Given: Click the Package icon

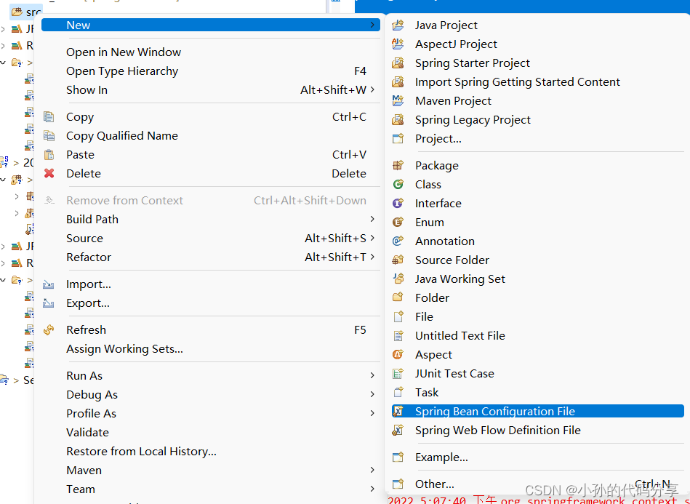Looking at the screenshot, I should pyautogui.click(x=398, y=166).
